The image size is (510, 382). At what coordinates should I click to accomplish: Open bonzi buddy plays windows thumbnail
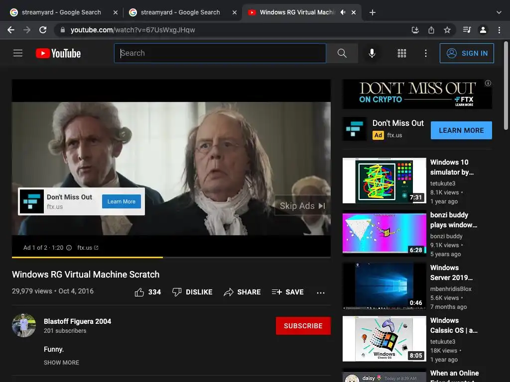(384, 233)
